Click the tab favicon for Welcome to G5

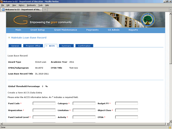click(3, 10)
